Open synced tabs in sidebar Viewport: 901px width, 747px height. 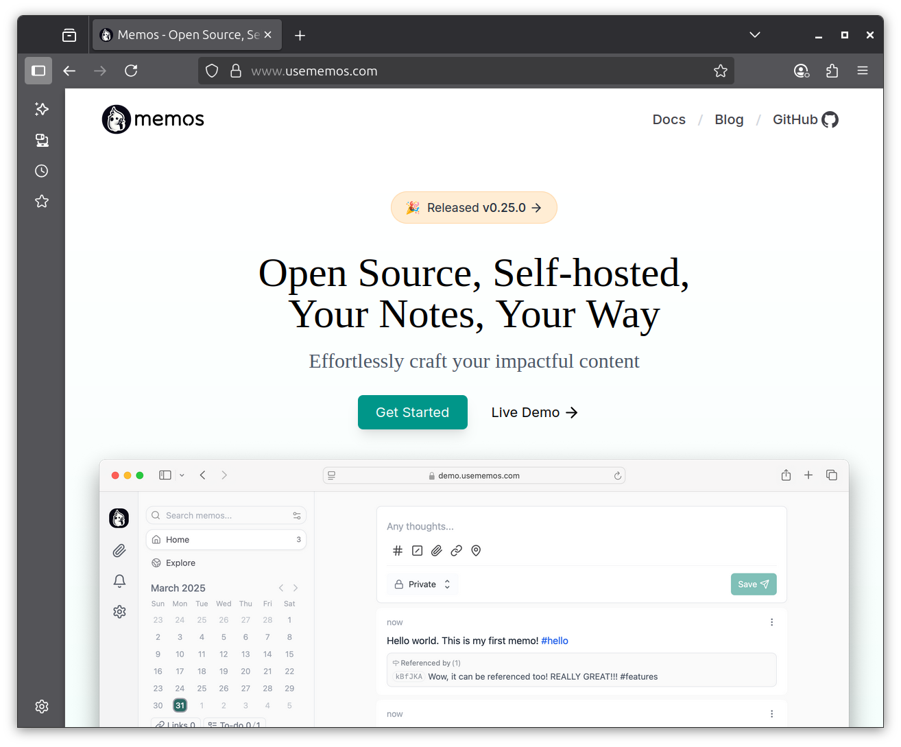click(x=42, y=140)
